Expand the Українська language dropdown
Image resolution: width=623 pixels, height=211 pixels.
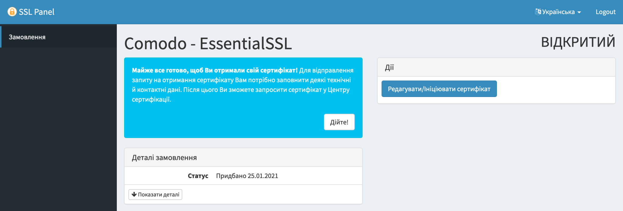point(559,12)
